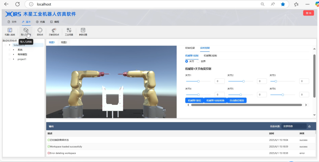This screenshot has width=319, height=162.
Task: Select the 世界 world radio button
Action: (x=198, y=61)
